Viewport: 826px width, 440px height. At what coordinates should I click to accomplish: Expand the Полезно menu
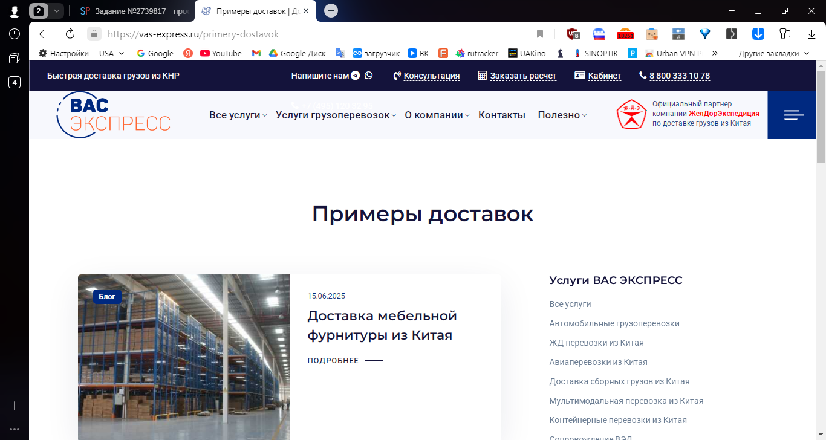point(562,115)
